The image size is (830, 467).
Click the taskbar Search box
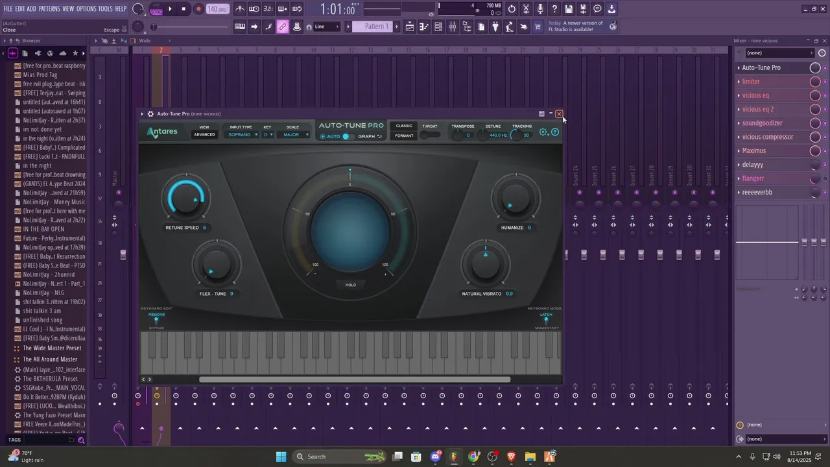pyautogui.click(x=339, y=457)
